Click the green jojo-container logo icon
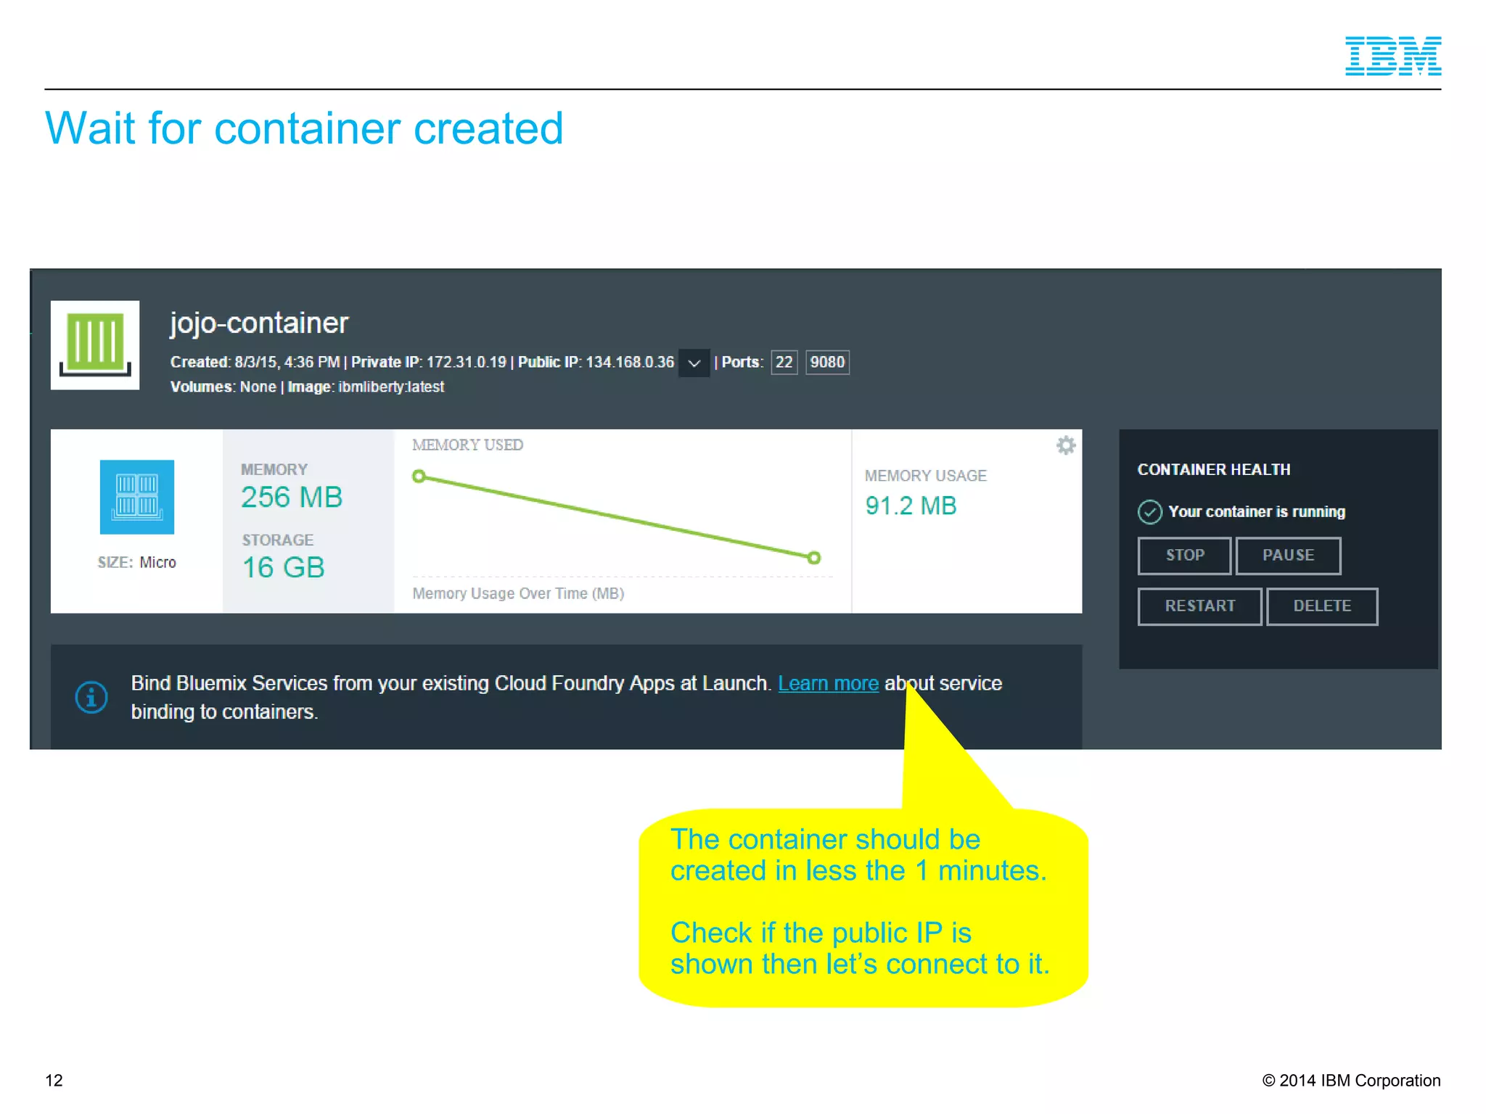Image resolution: width=1486 pixels, height=1114 pixels. (95, 345)
